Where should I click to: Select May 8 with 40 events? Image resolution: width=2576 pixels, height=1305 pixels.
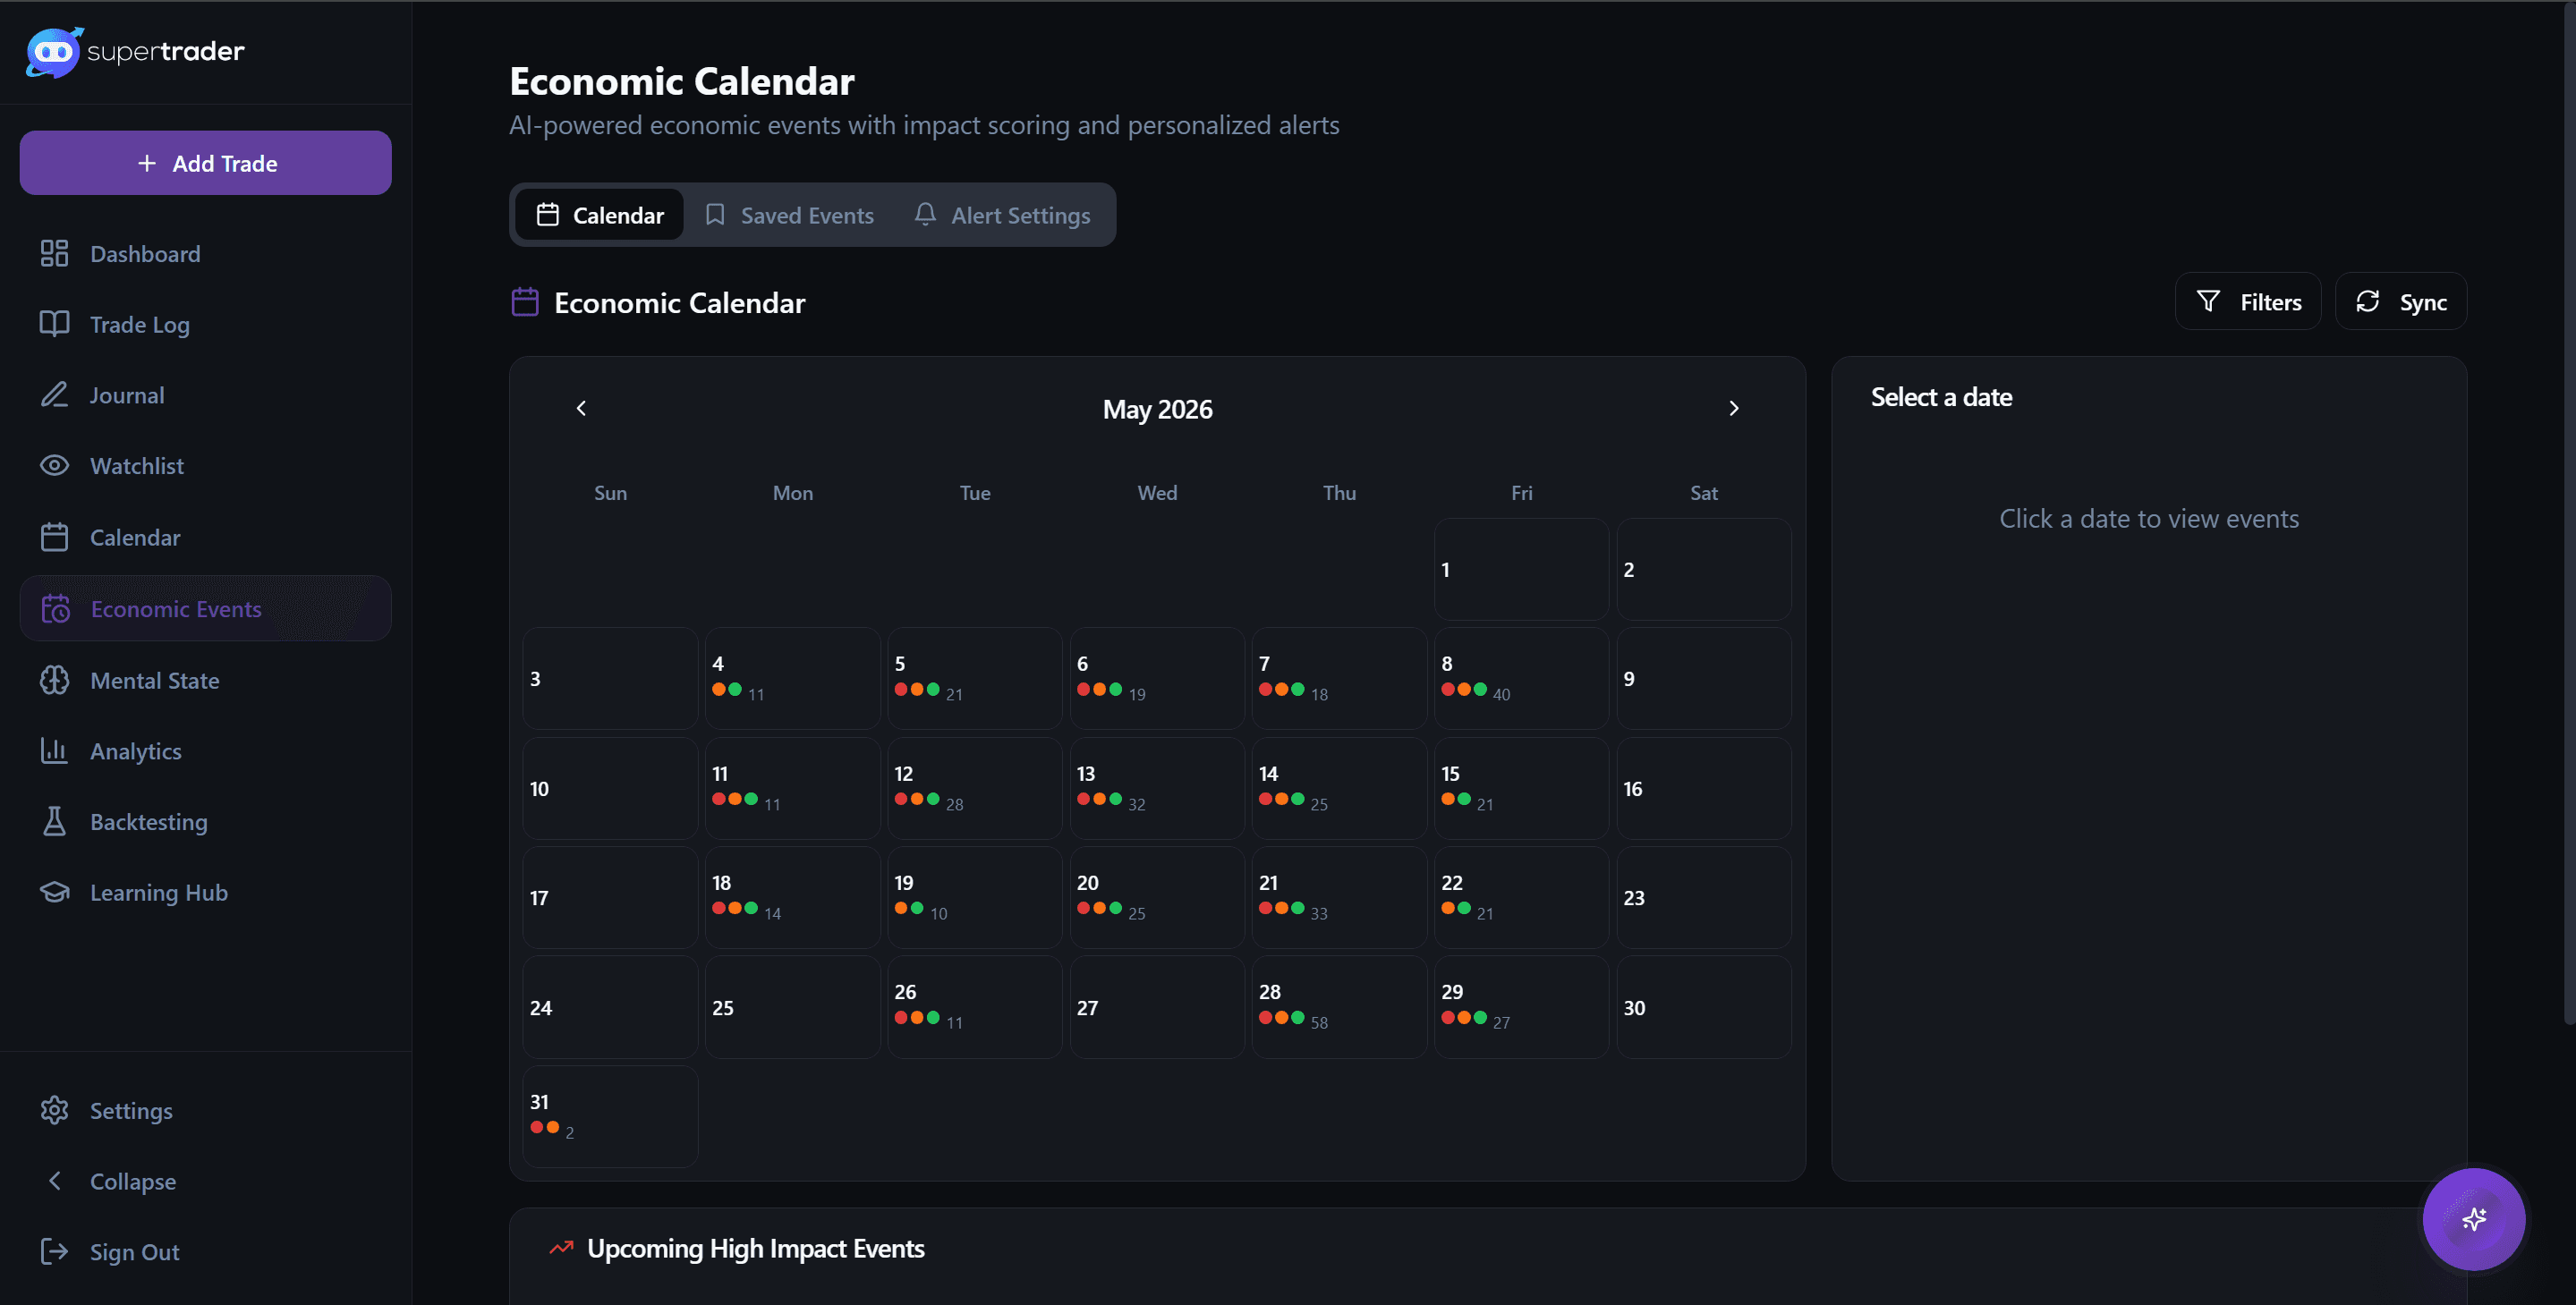coord(1521,678)
